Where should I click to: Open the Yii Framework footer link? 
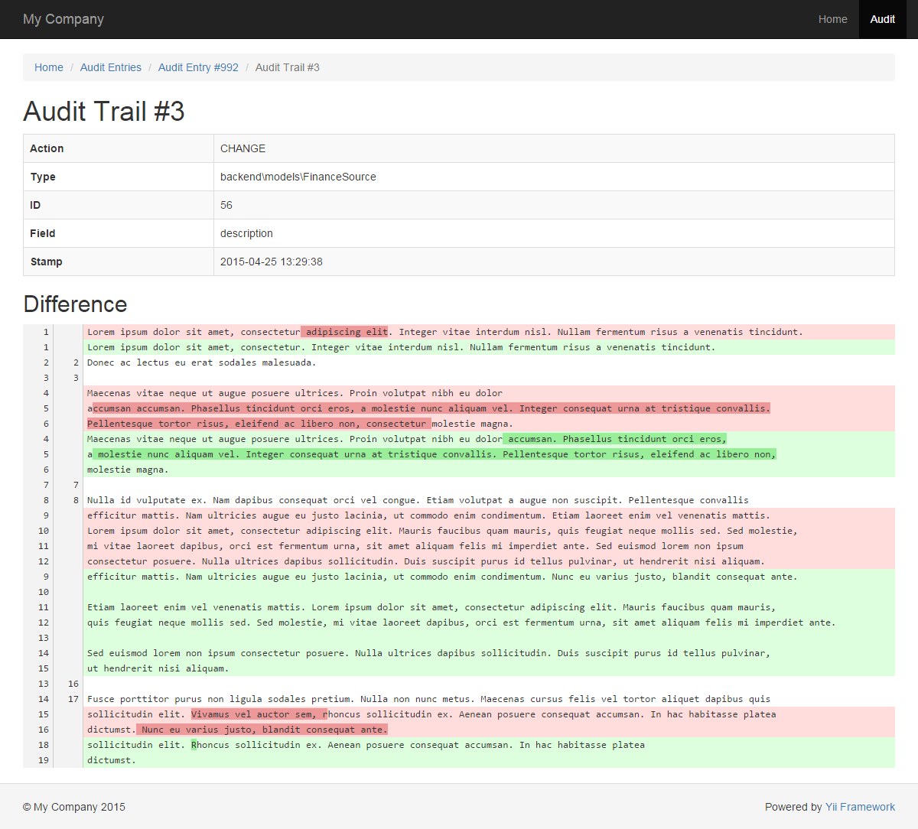(x=860, y=807)
